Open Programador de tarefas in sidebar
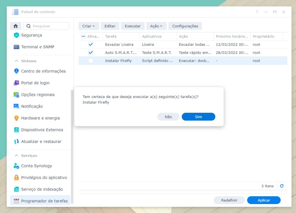This screenshot has width=296, height=213. click(x=44, y=201)
